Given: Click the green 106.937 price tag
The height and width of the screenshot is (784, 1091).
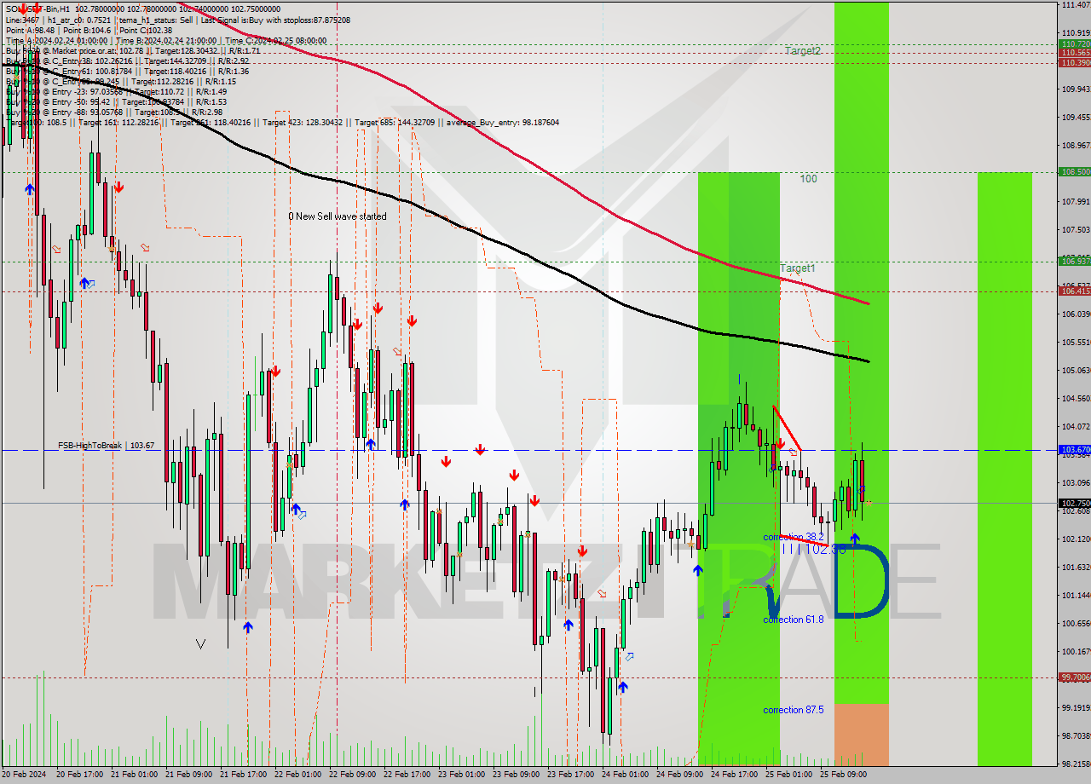Looking at the screenshot, I should click(x=1075, y=261).
